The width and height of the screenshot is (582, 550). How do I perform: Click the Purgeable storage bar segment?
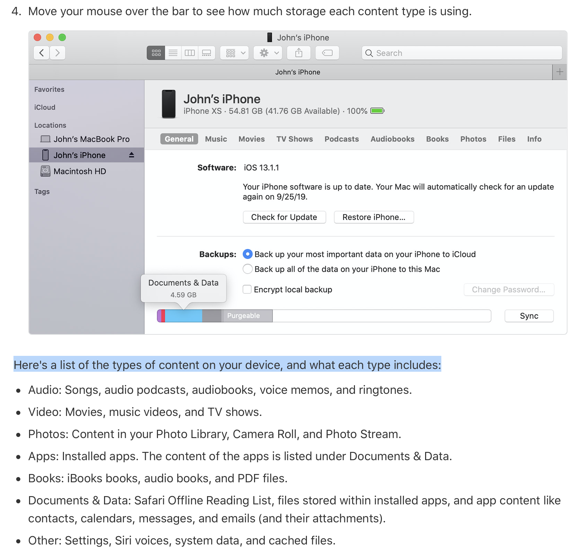click(247, 316)
